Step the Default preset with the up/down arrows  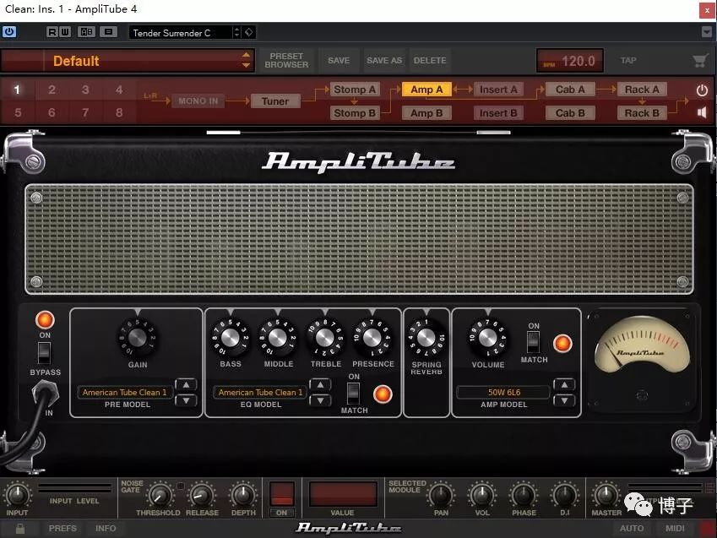[x=246, y=61]
